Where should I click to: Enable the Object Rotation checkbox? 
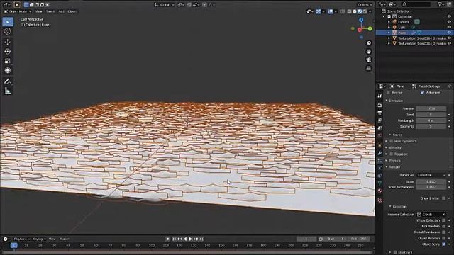tap(444, 238)
